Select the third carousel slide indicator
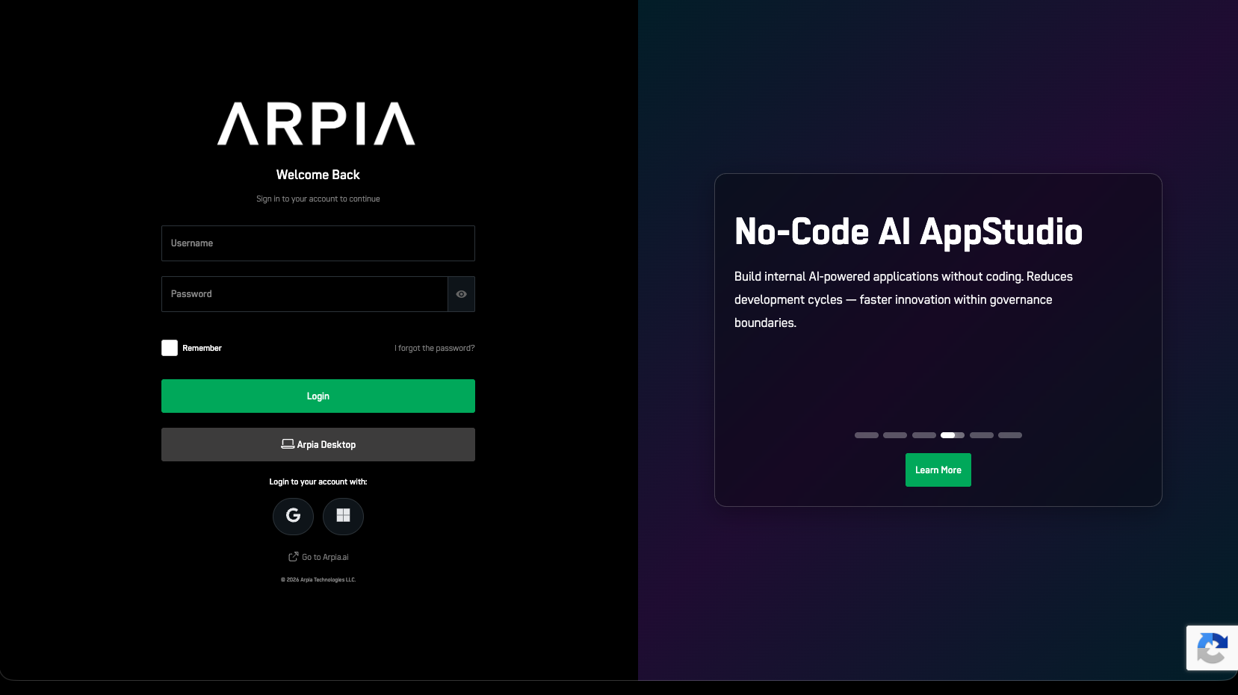1238x695 pixels. (x=924, y=435)
